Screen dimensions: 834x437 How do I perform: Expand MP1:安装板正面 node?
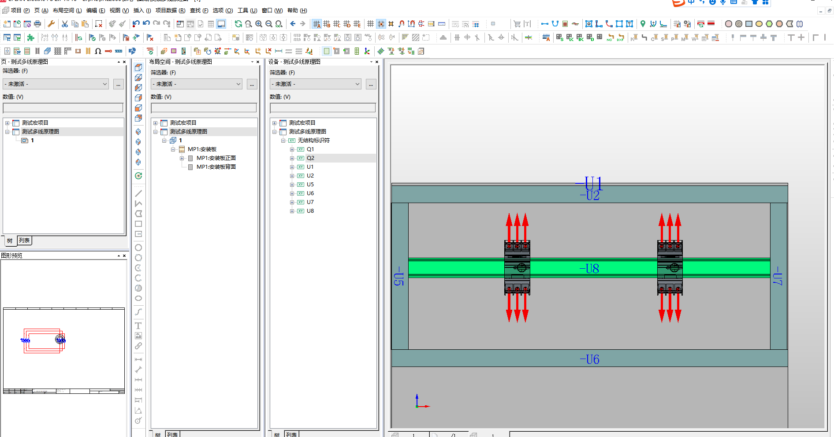click(x=182, y=158)
